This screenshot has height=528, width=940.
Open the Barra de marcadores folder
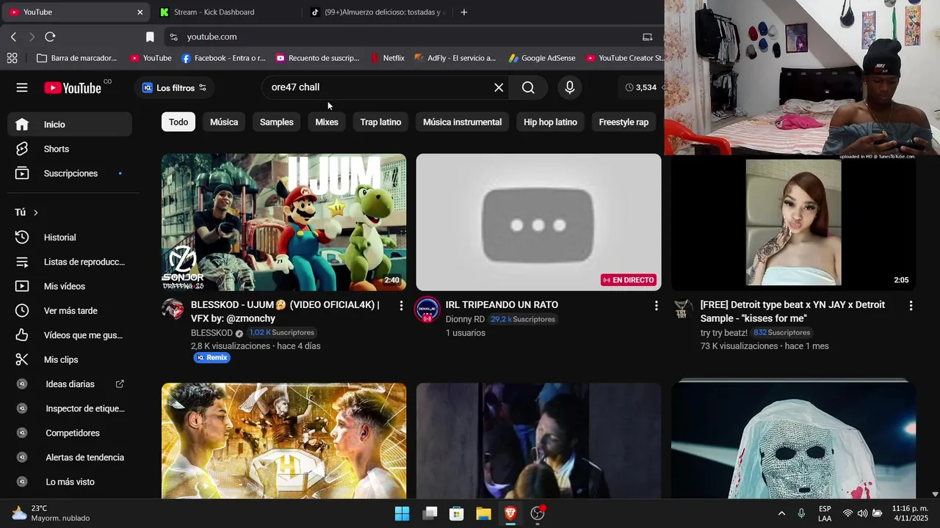(77, 58)
